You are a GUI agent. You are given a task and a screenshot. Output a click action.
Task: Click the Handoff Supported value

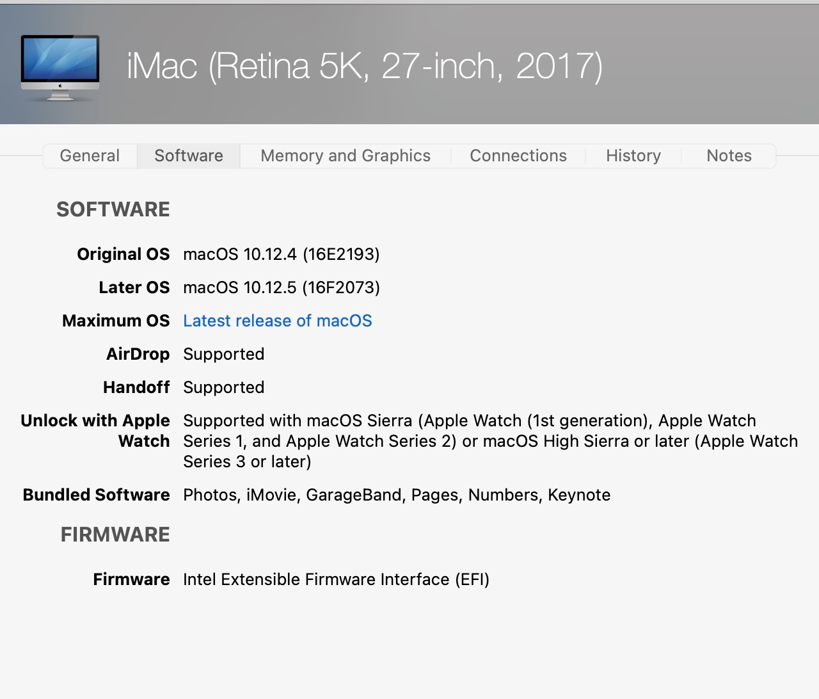223,387
